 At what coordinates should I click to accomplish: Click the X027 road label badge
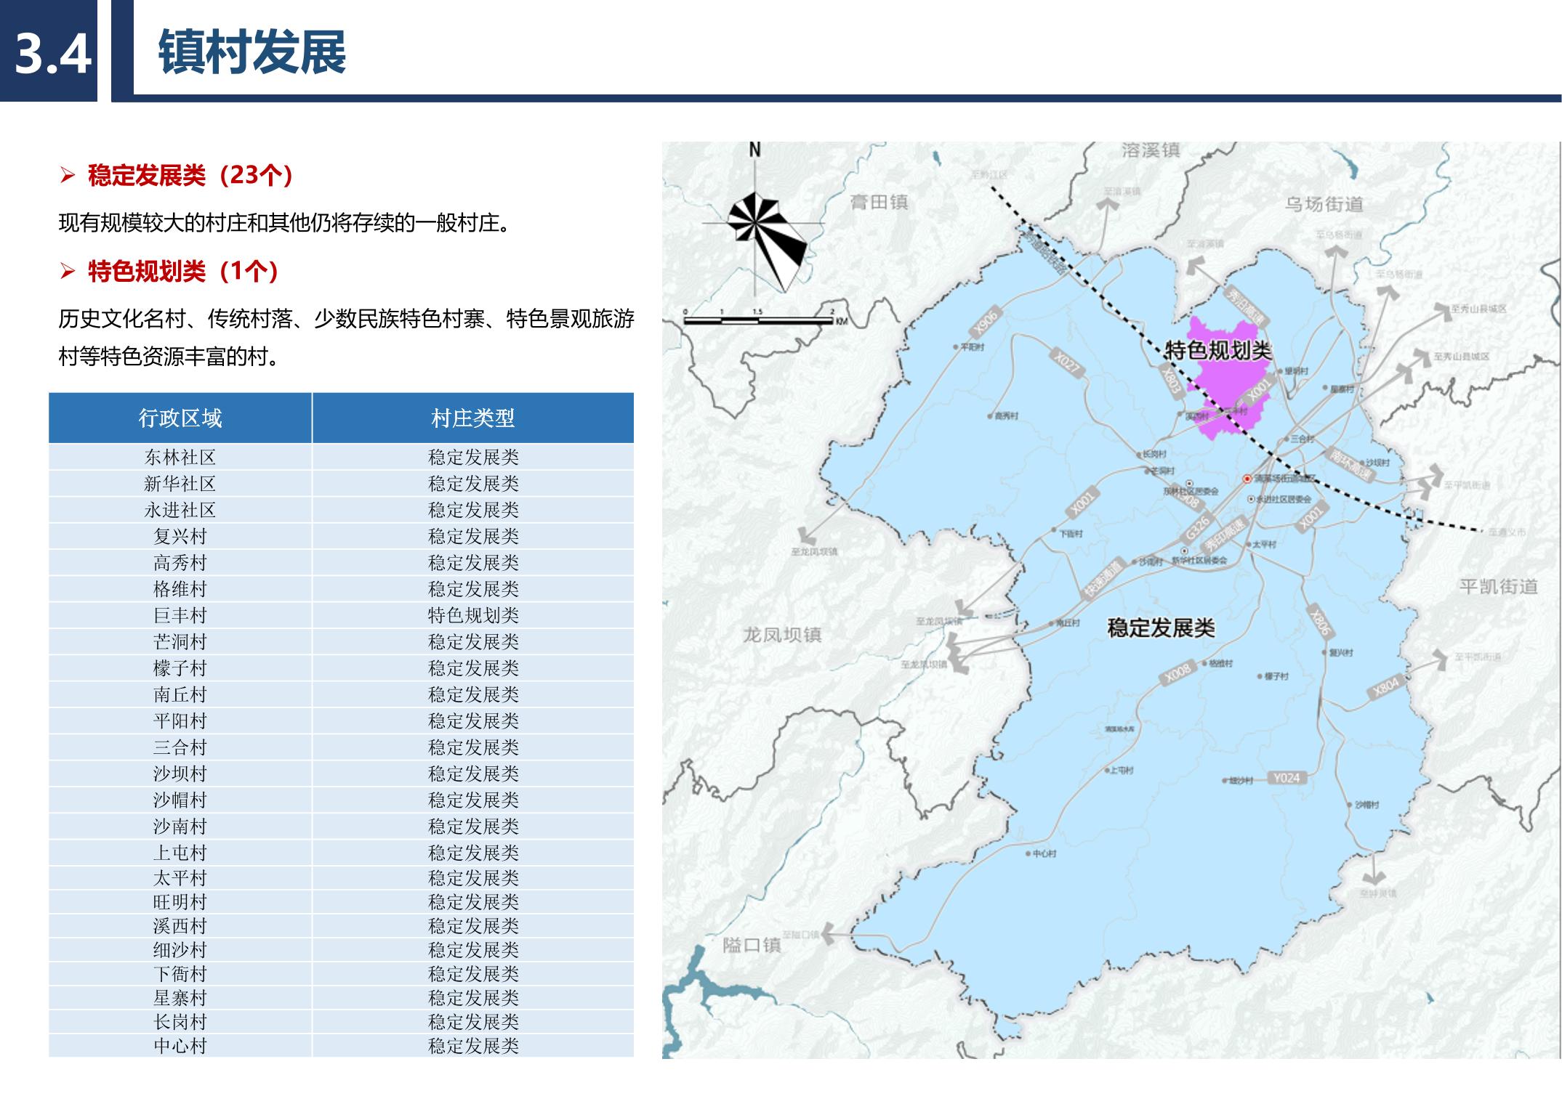(x=1067, y=363)
